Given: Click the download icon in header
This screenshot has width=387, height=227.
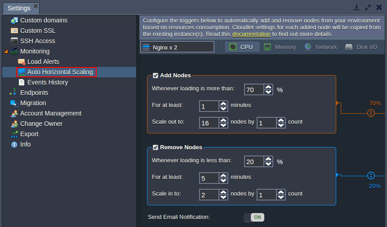Looking at the screenshot, I should click(356, 7).
